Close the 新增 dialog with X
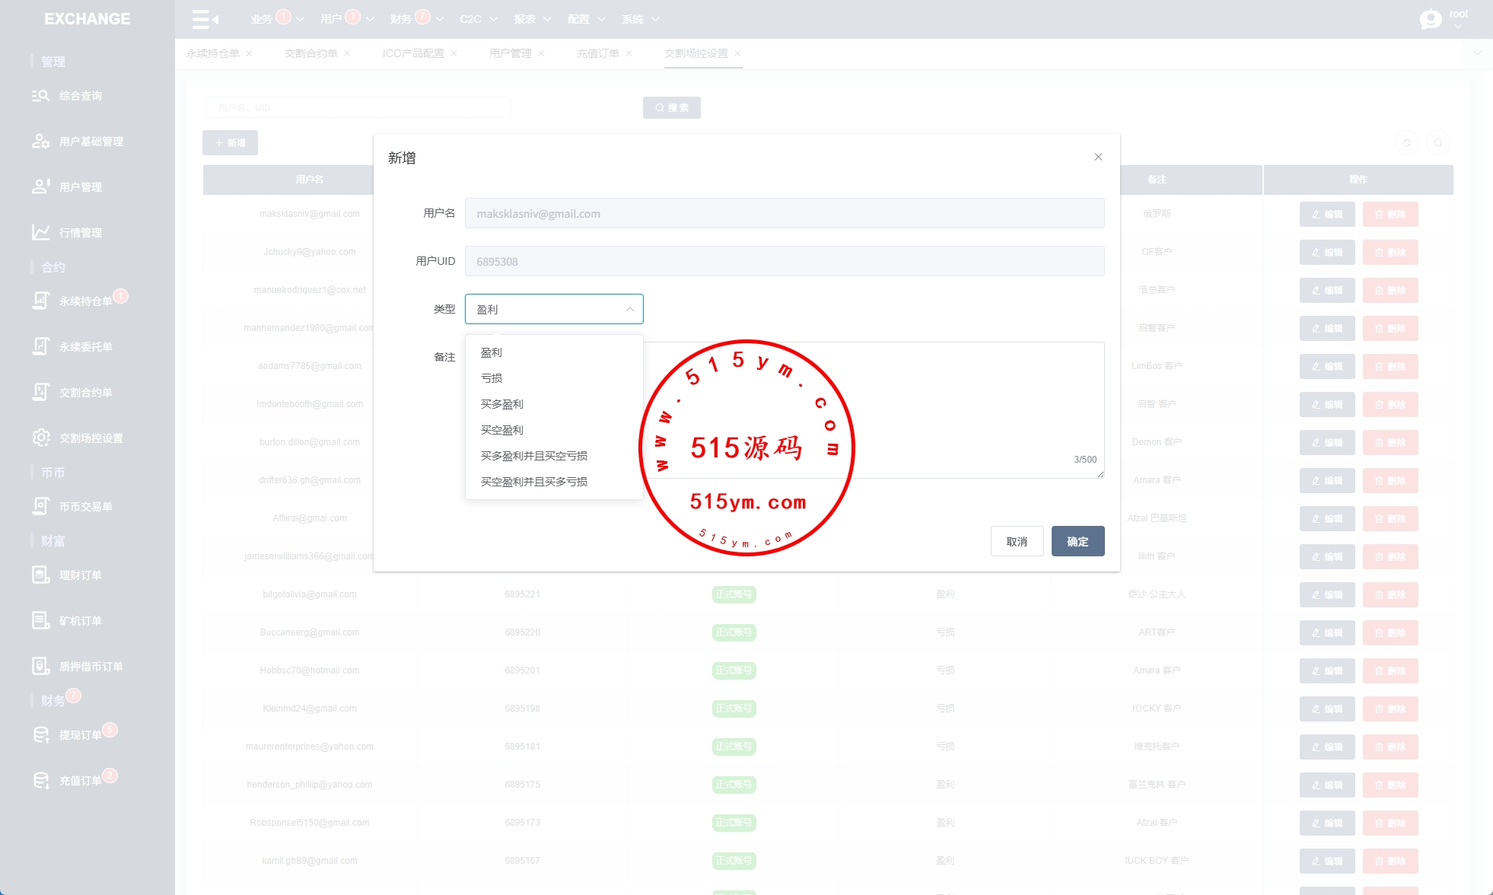This screenshot has width=1493, height=895. [1098, 157]
